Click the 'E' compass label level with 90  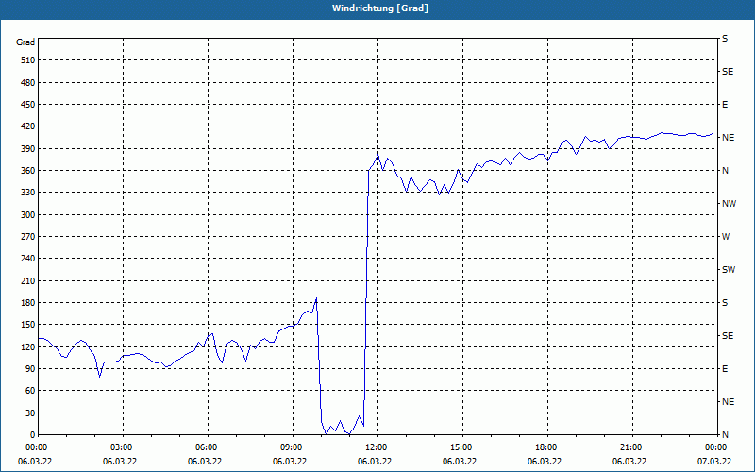coord(725,369)
